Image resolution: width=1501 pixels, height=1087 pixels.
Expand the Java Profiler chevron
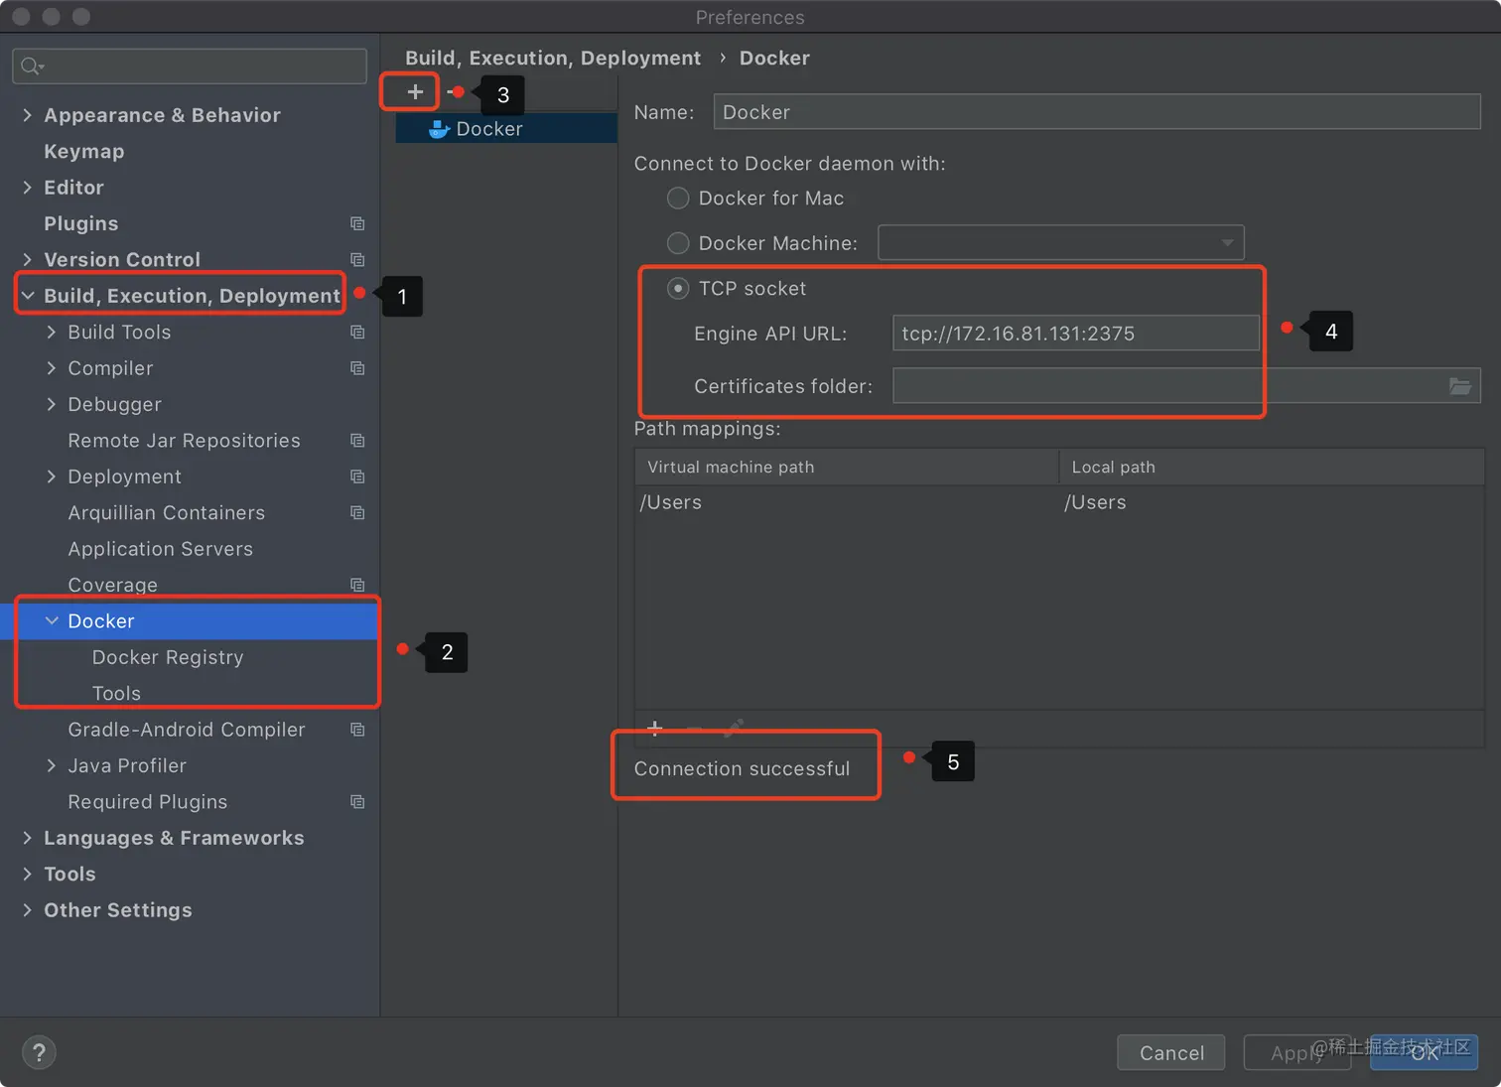coord(52,765)
